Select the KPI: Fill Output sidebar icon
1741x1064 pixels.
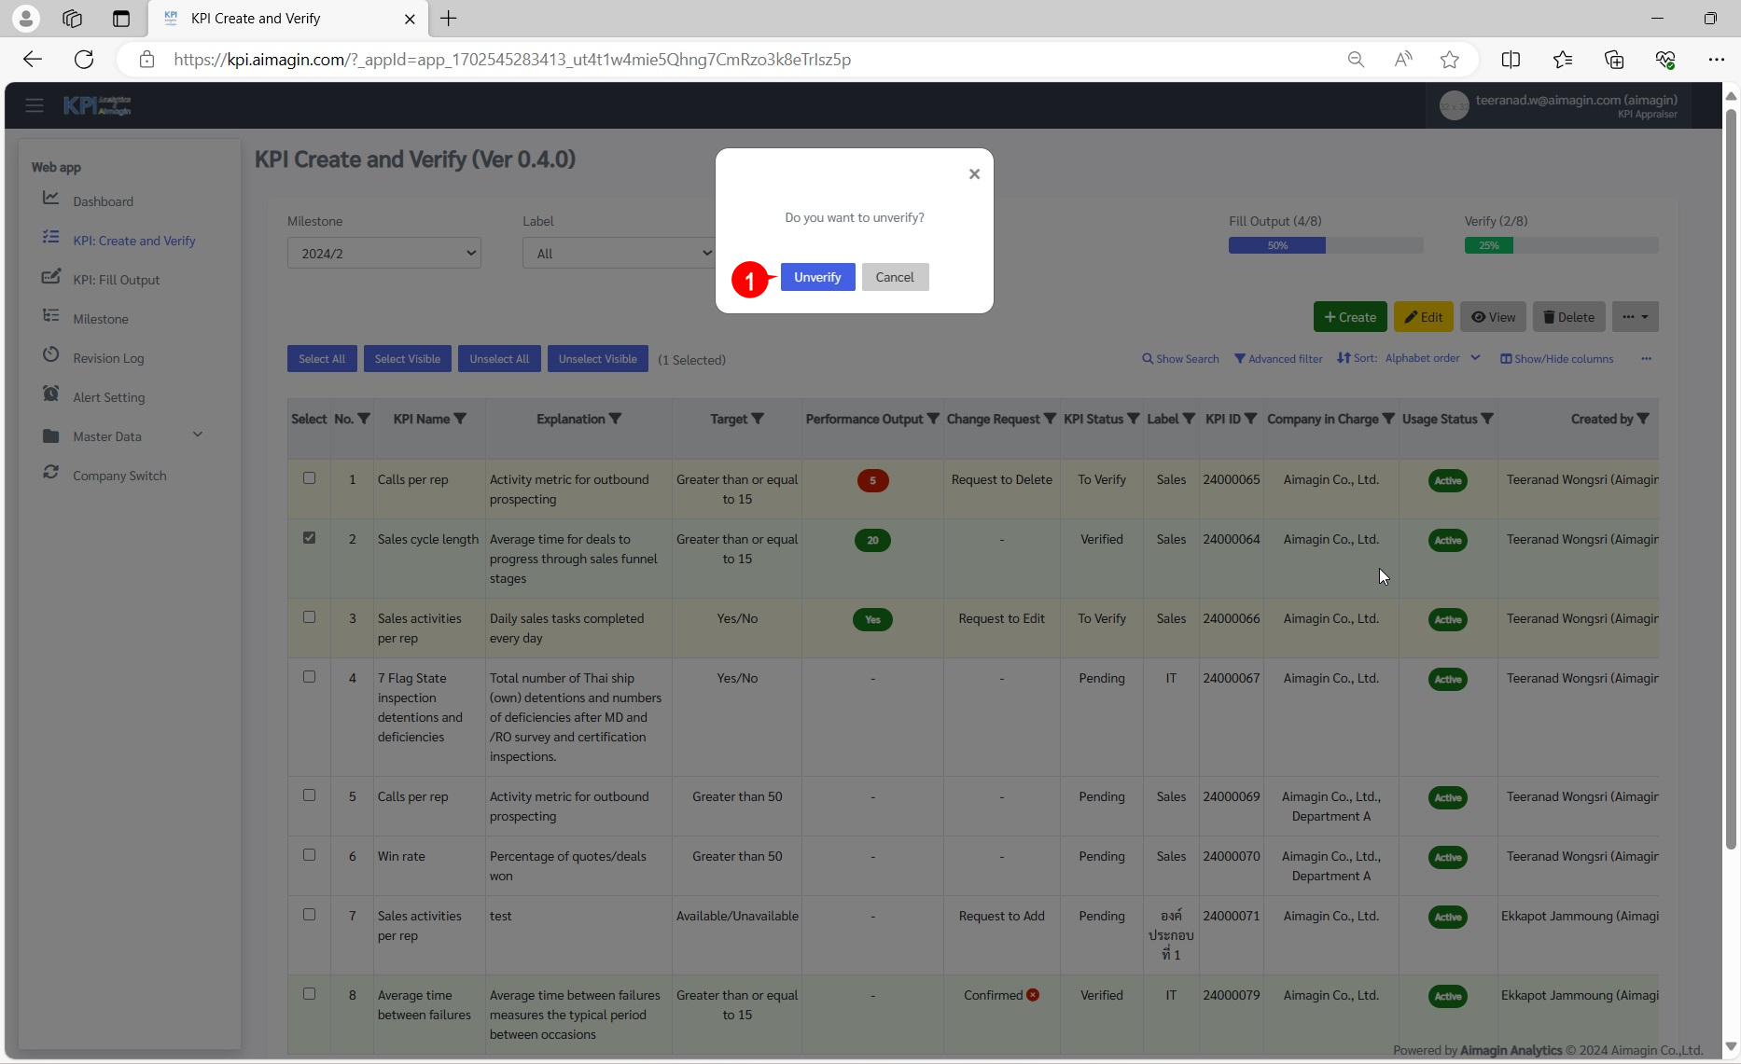(52, 278)
